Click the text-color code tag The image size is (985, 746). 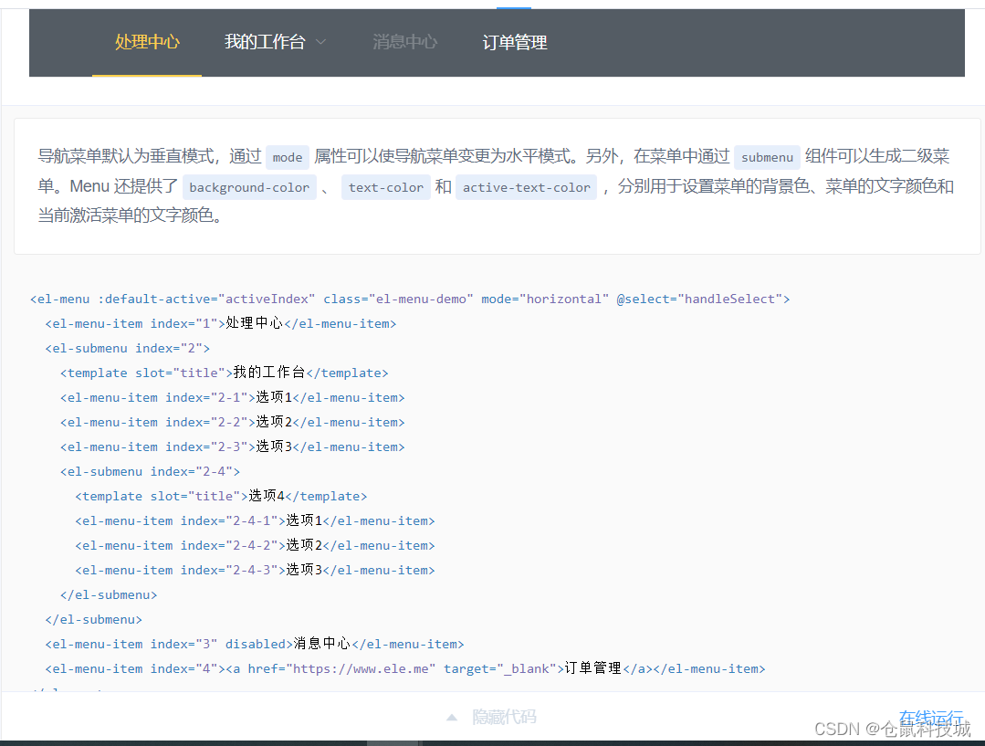pyautogui.click(x=386, y=187)
